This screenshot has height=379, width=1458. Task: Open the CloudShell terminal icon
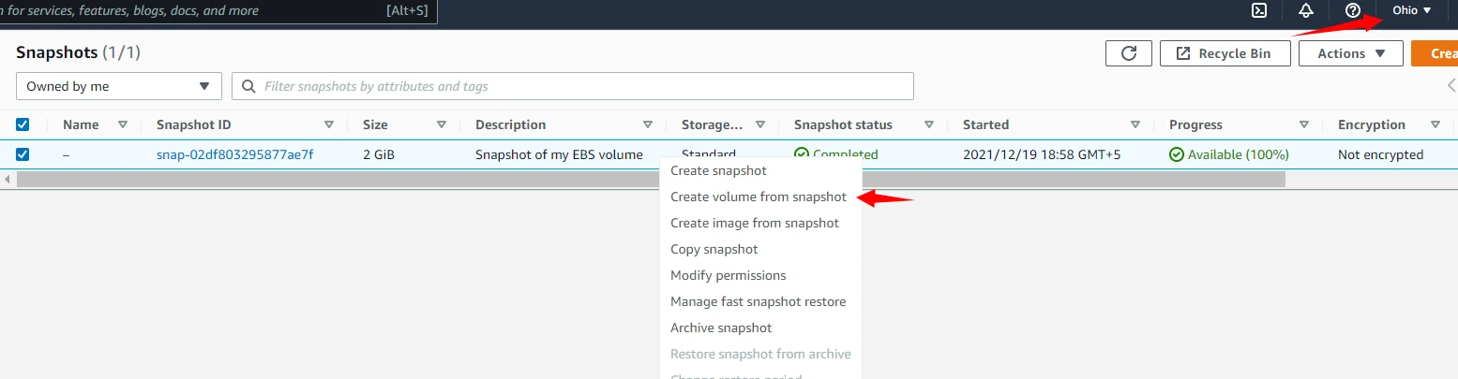tap(1260, 11)
